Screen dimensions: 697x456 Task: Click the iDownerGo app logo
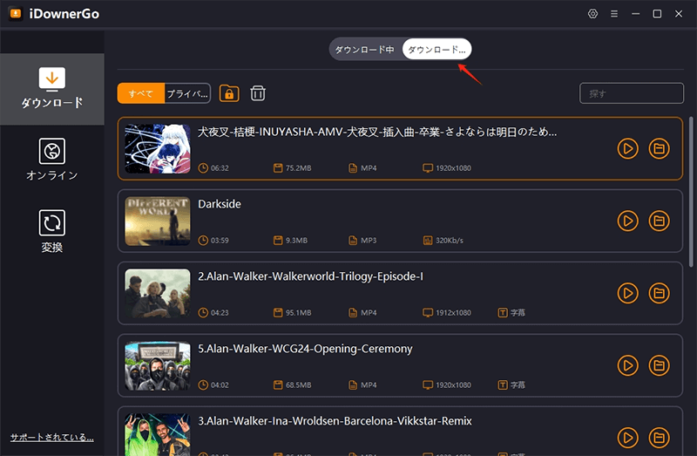pos(16,14)
